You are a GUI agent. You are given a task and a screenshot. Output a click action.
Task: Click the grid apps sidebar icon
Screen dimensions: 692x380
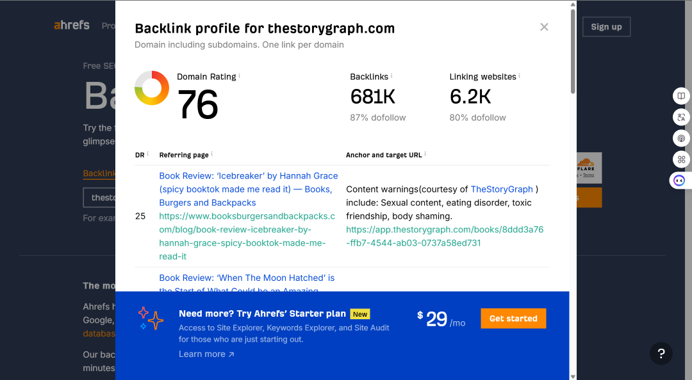[x=681, y=159]
